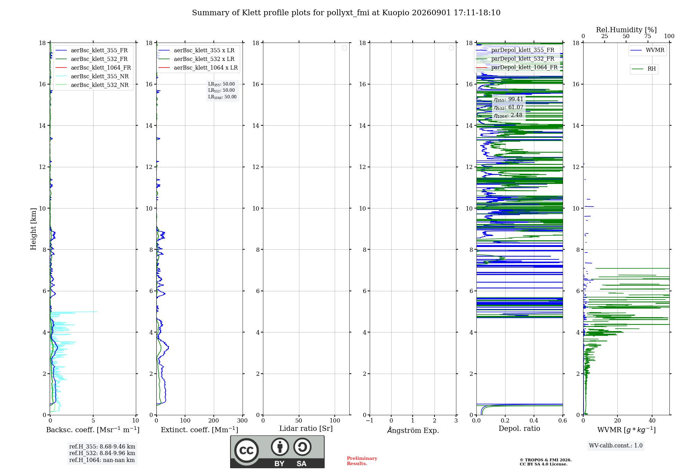The image size is (693, 471).
Task: Click the Rel.Humidity [%] top axis label
Action: (626, 30)
